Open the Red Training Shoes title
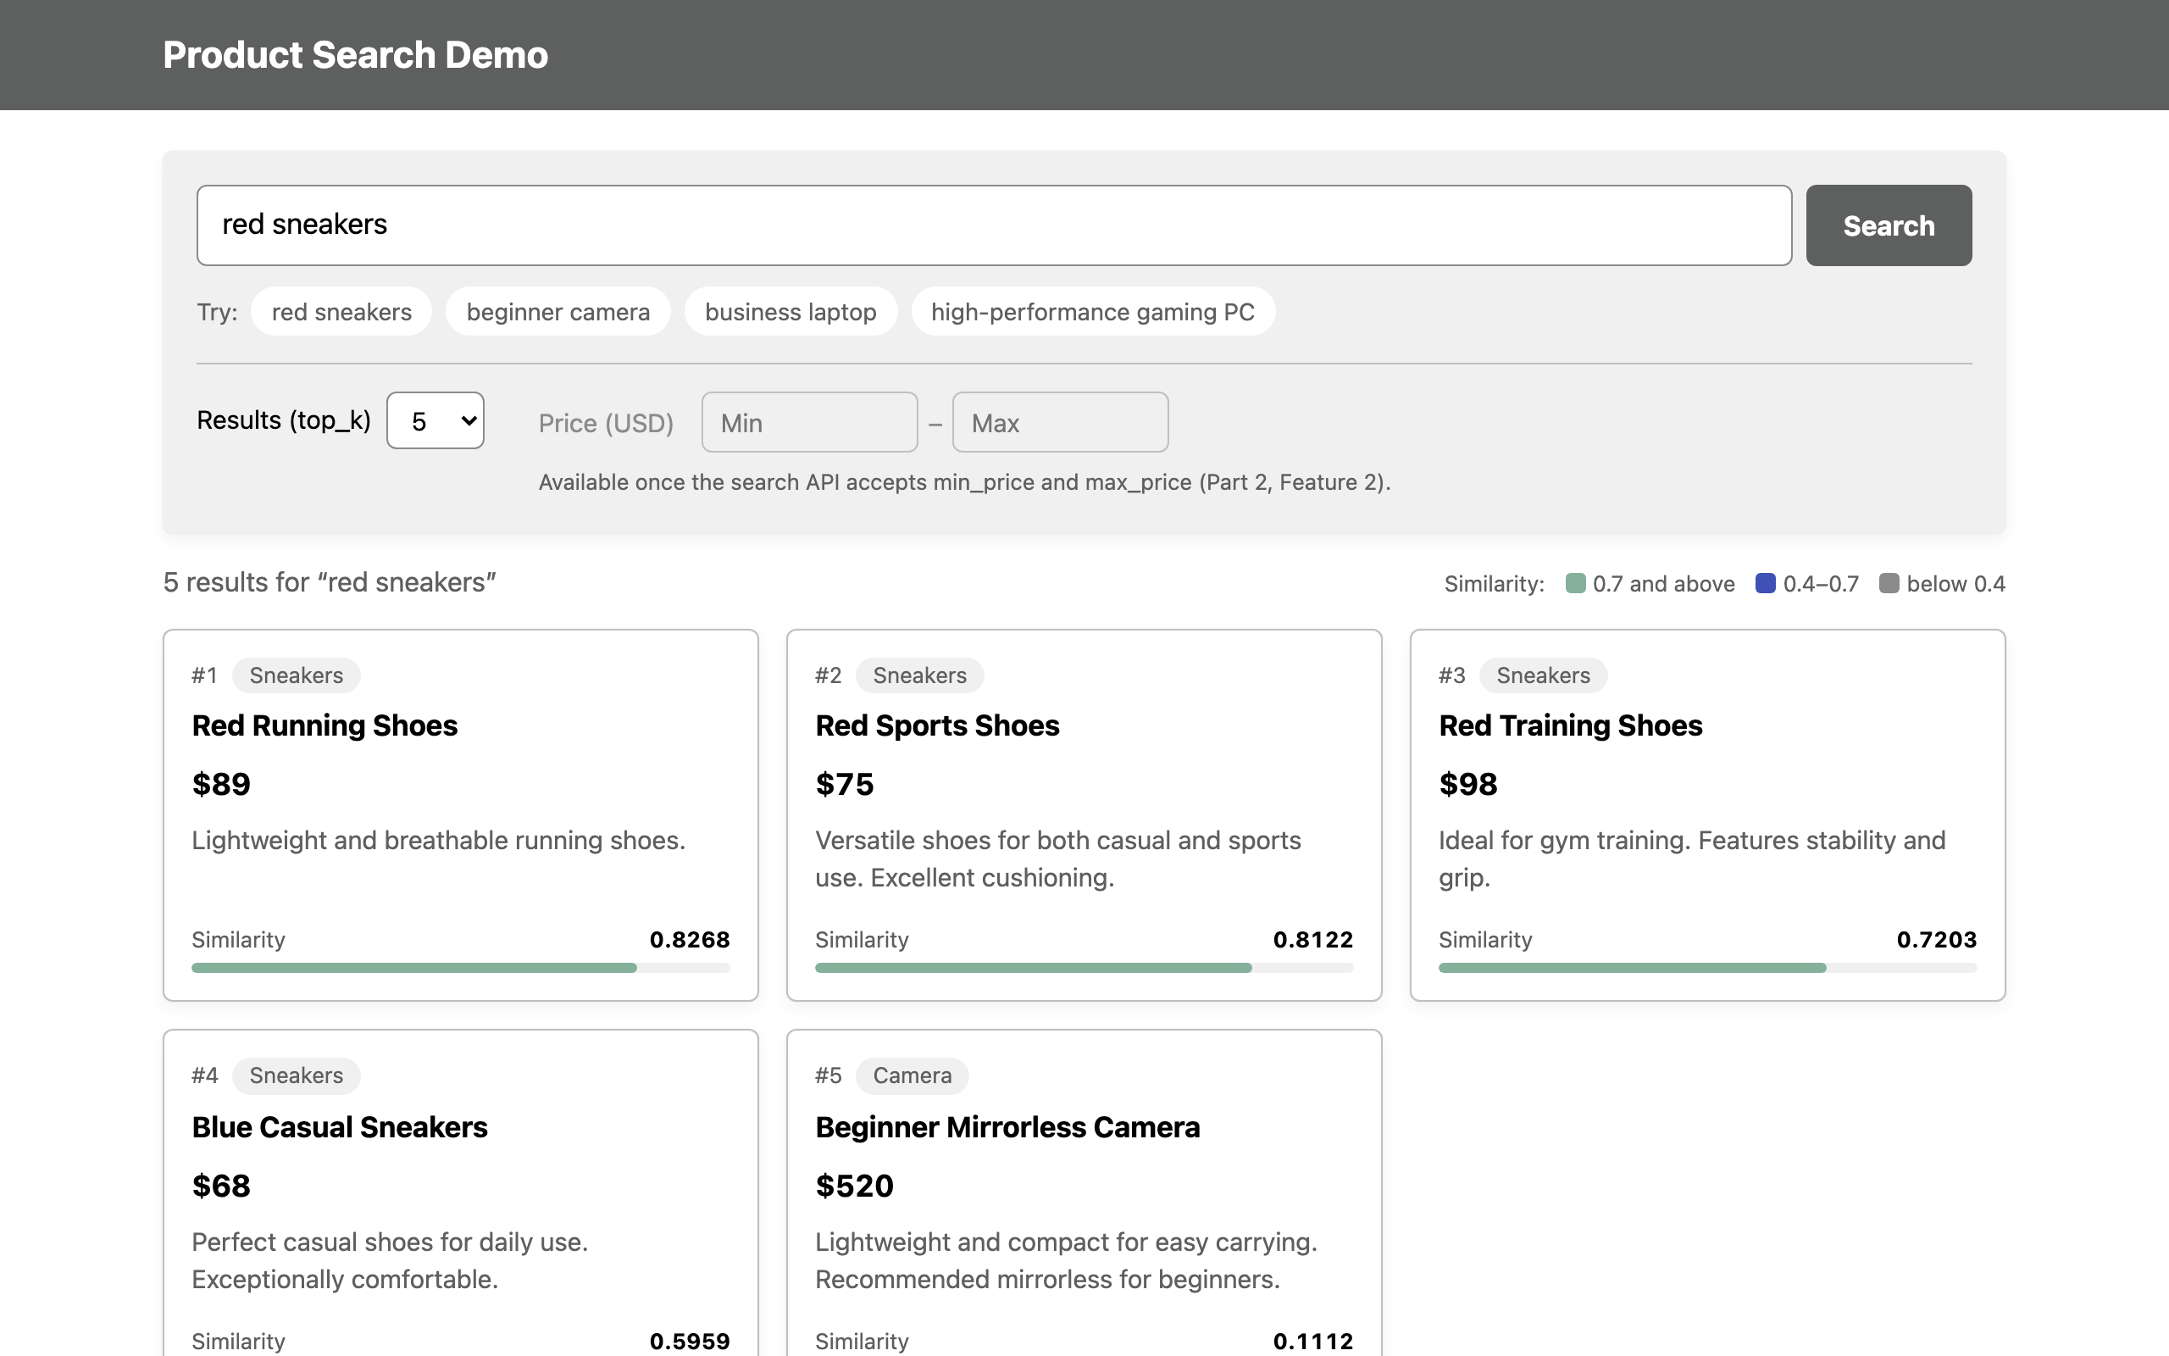The height and width of the screenshot is (1356, 2169). click(x=1570, y=725)
